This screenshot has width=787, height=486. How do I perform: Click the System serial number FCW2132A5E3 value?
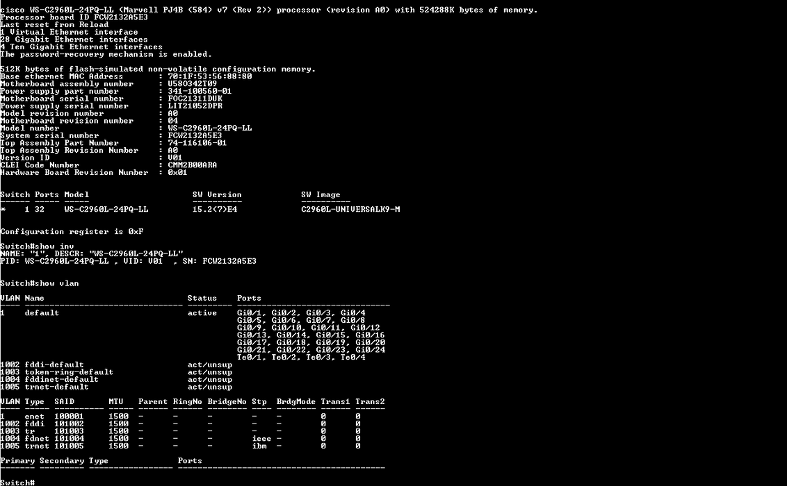[x=195, y=136]
